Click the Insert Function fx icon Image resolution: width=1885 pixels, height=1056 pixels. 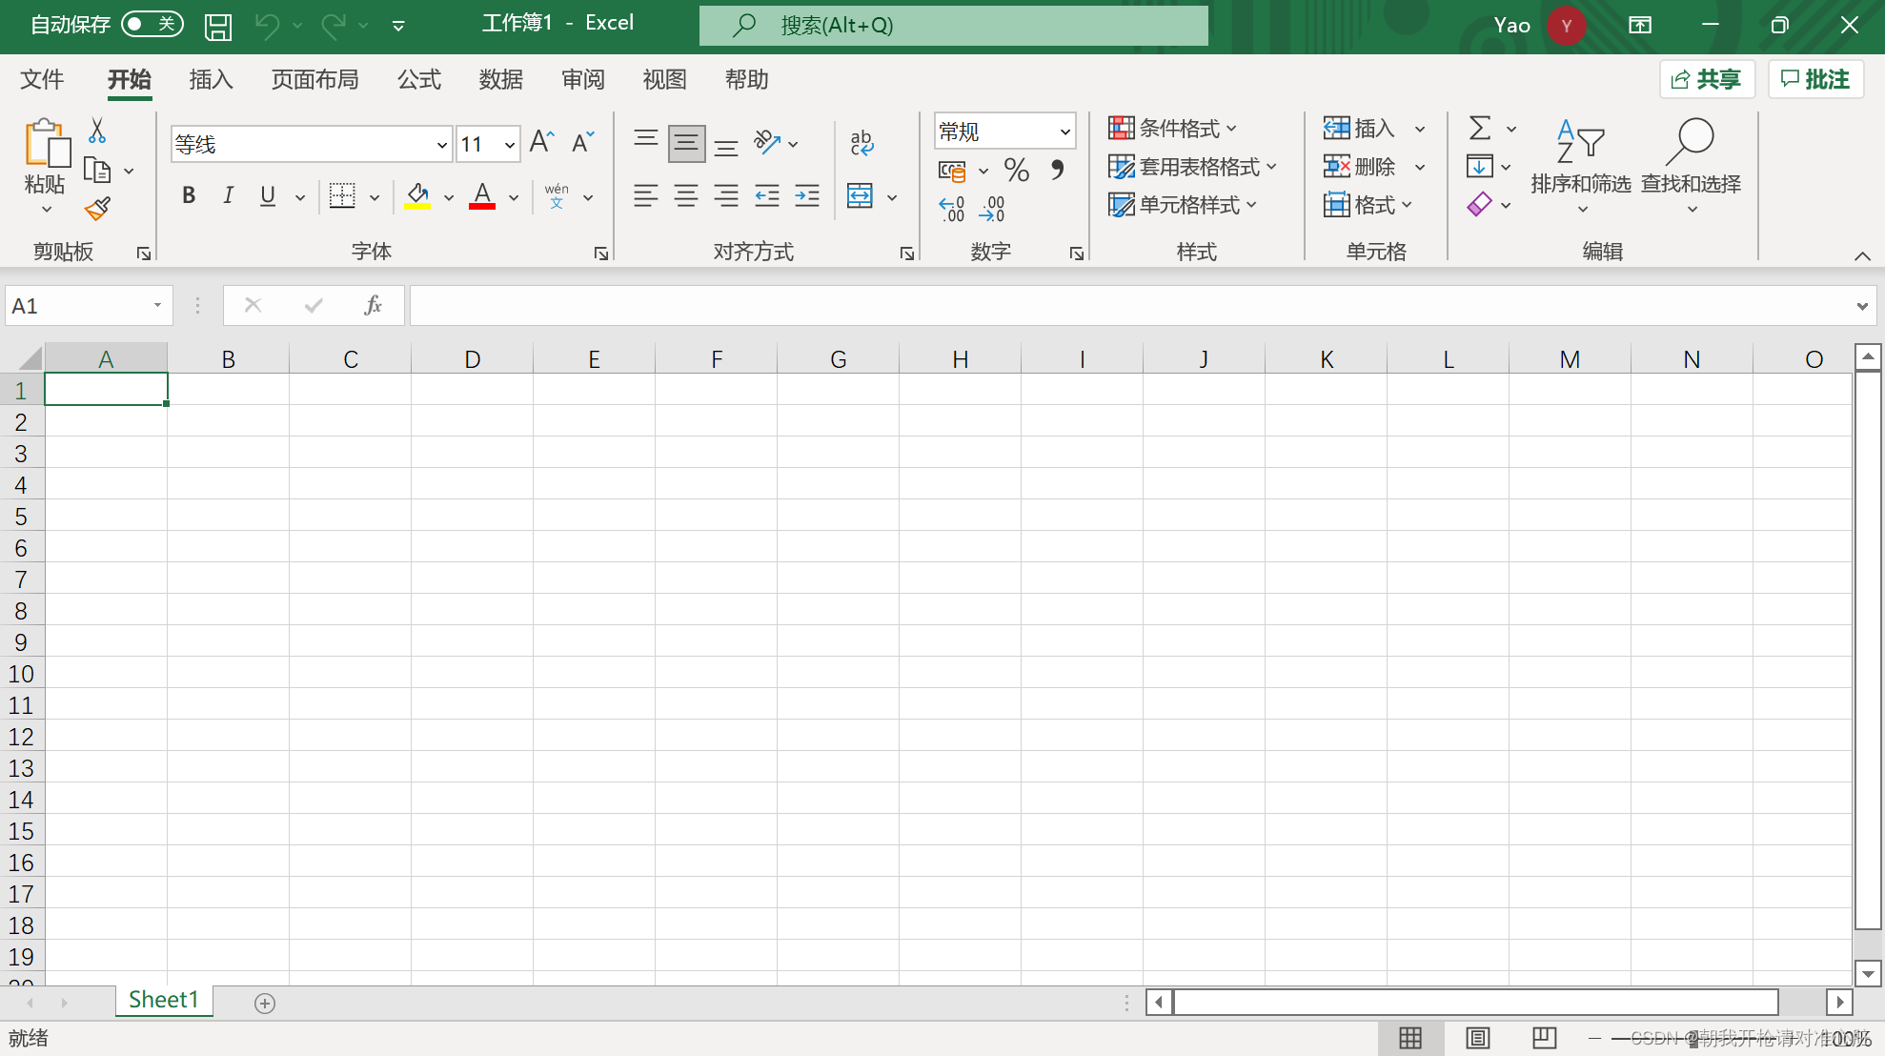[x=373, y=305]
